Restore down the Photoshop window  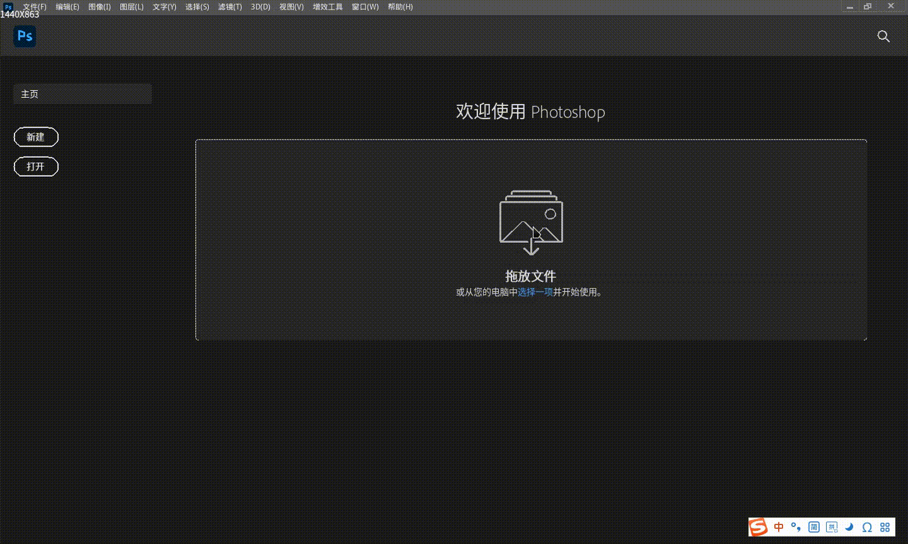pos(868,7)
